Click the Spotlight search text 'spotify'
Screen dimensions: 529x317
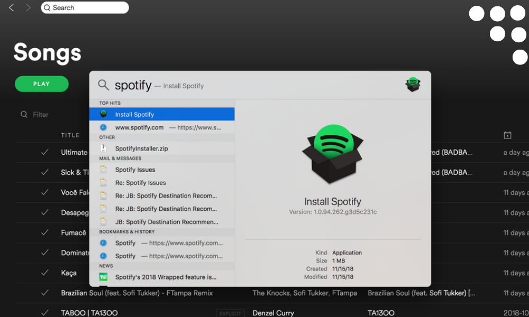[133, 85]
